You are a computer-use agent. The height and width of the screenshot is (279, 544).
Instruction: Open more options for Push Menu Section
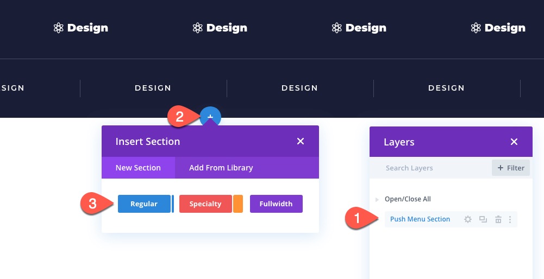510,219
